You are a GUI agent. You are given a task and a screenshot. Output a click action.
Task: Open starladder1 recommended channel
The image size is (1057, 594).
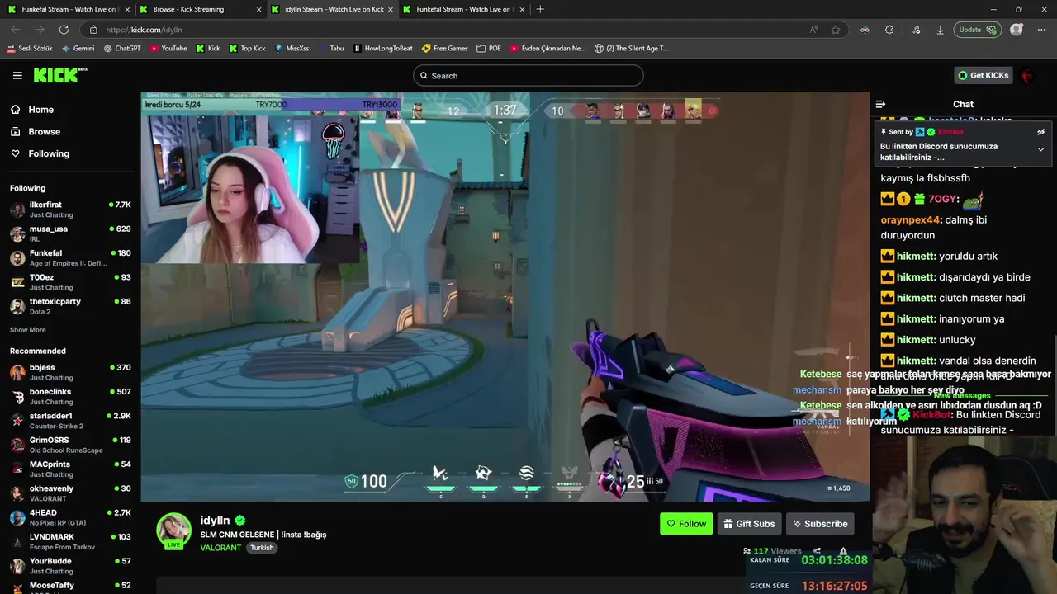(70, 421)
